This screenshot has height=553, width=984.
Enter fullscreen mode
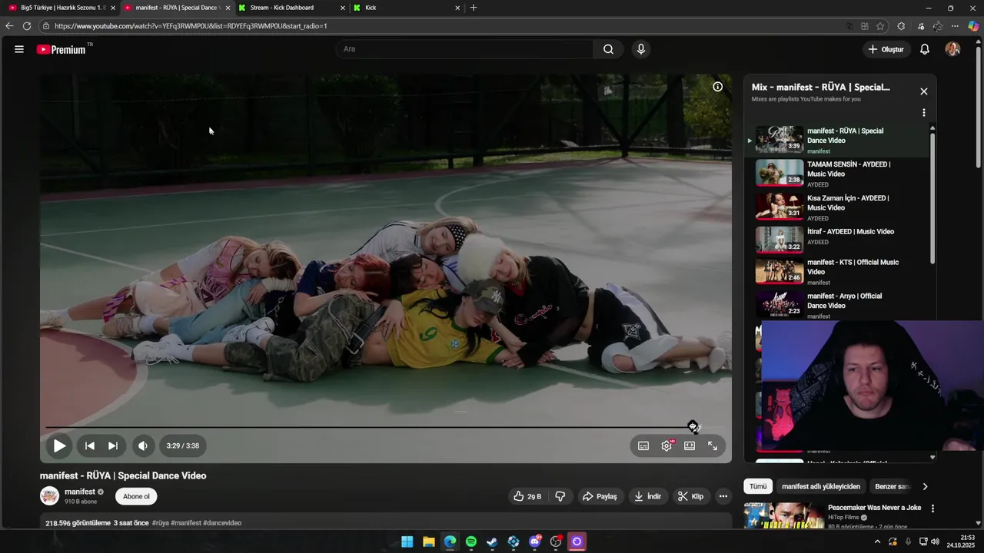click(x=713, y=445)
